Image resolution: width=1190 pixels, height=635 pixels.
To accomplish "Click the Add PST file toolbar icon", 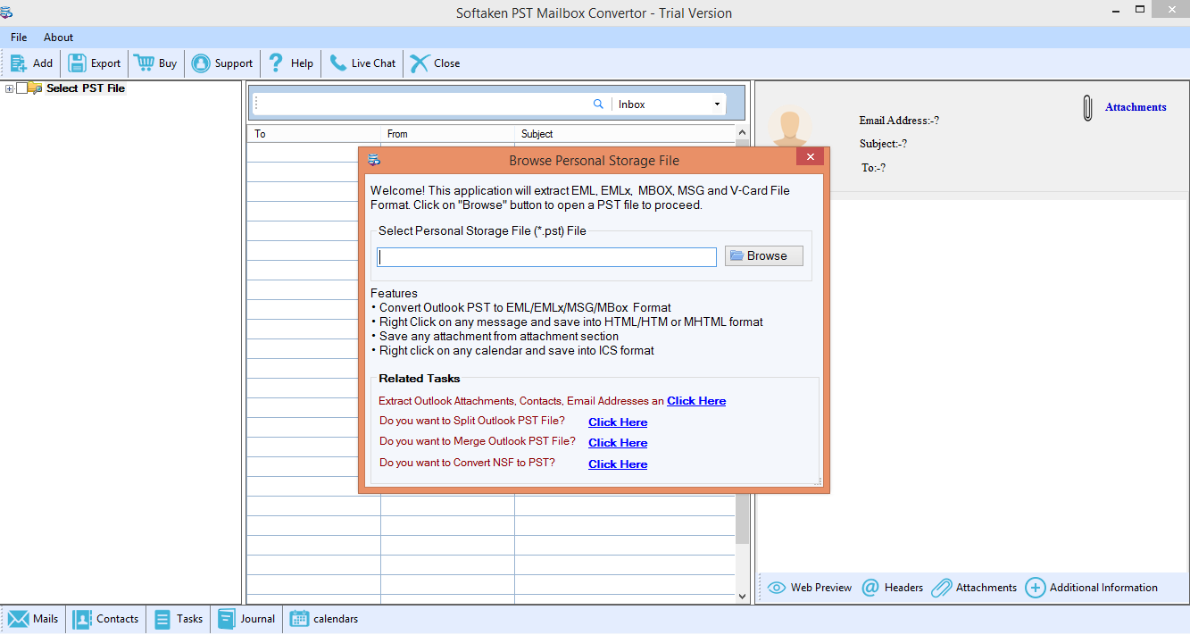I will point(18,63).
